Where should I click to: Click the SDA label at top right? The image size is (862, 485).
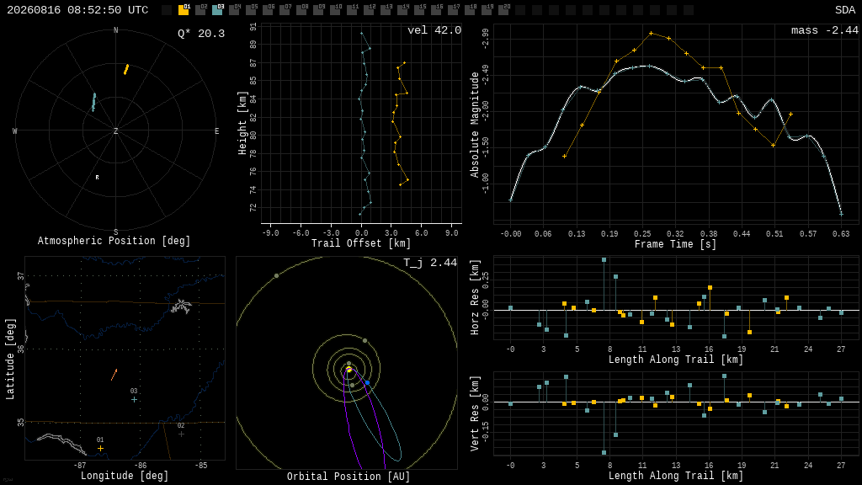pyautogui.click(x=844, y=10)
